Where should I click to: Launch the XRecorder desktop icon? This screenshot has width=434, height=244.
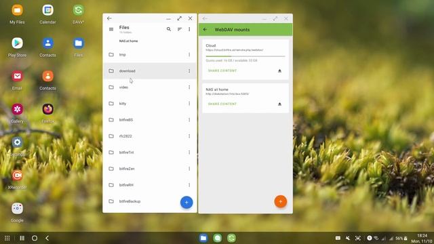click(17, 176)
